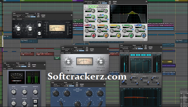This screenshot has height=107, width=188.
Task: Open Channel Strip plug-in selector dropdown
Action: pos(126,49)
